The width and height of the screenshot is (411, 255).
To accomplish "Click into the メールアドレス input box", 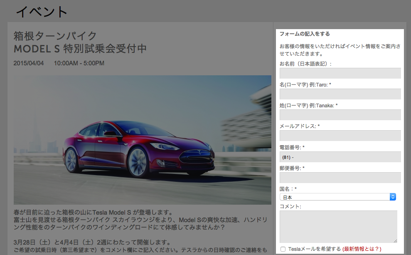I will tap(340, 136).
